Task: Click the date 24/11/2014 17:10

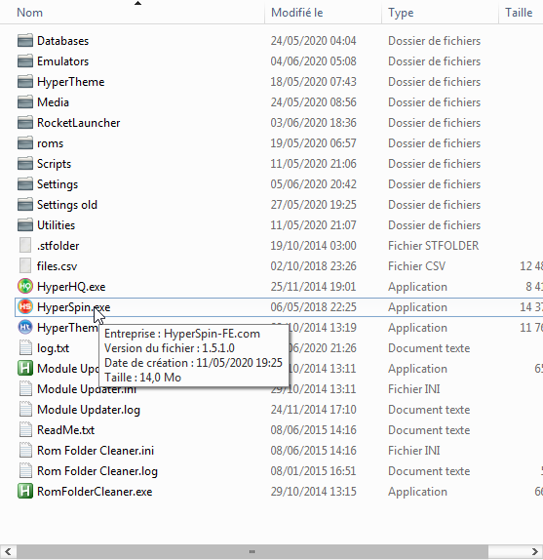Action: [313, 410]
